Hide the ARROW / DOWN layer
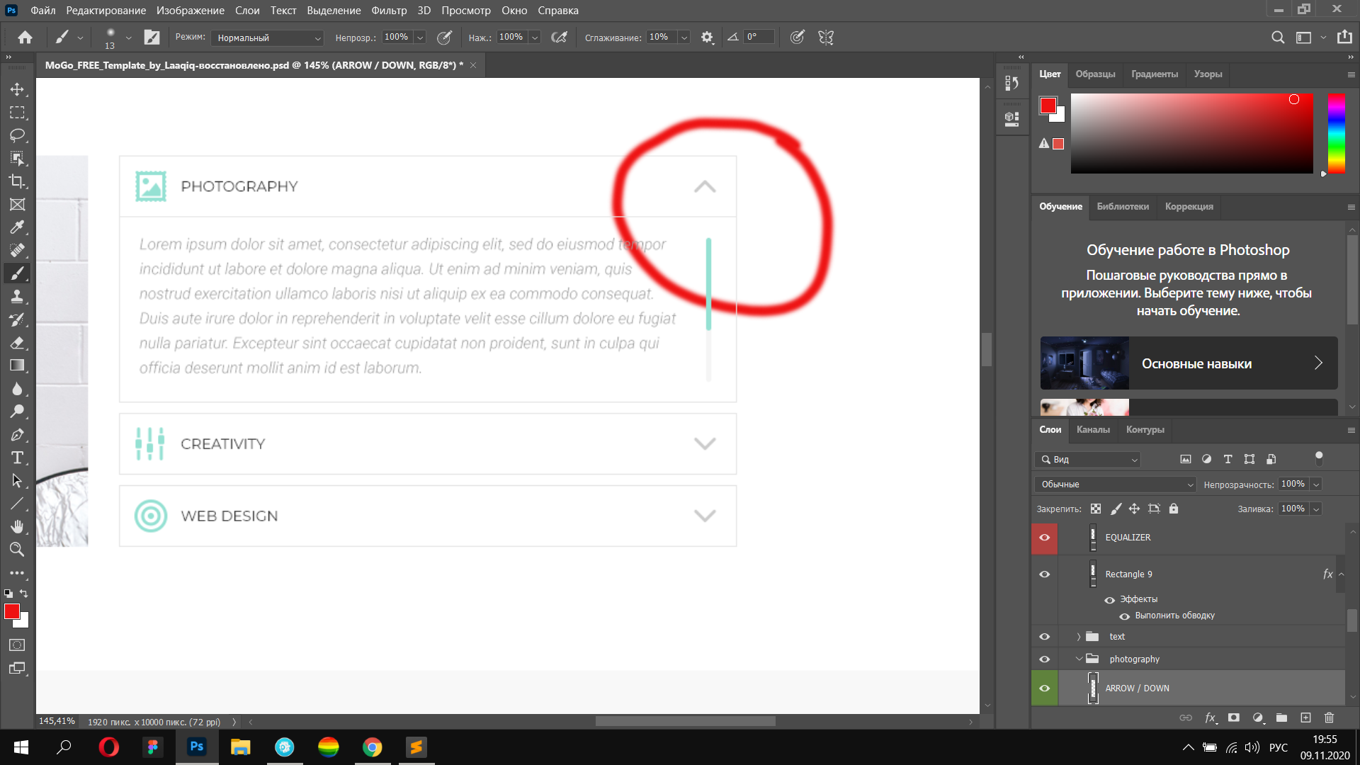1360x765 pixels. [x=1044, y=688]
